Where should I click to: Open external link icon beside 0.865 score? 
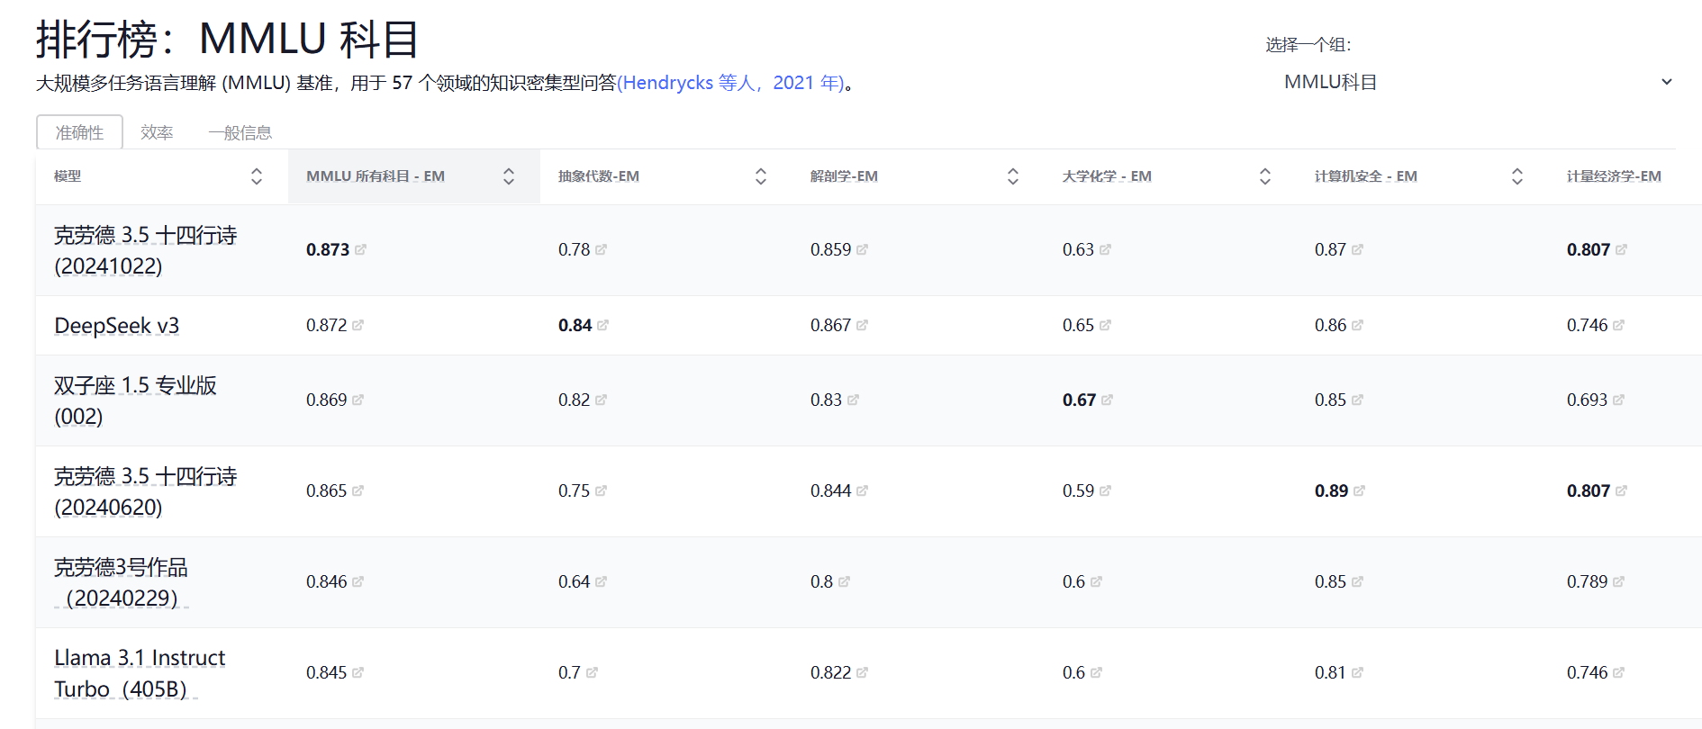click(358, 490)
